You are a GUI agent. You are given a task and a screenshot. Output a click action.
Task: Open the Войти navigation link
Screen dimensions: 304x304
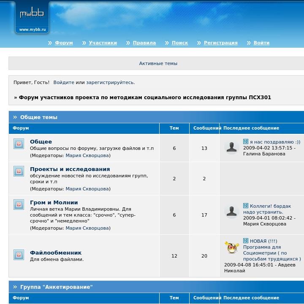pyautogui.click(x=261, y=43)
